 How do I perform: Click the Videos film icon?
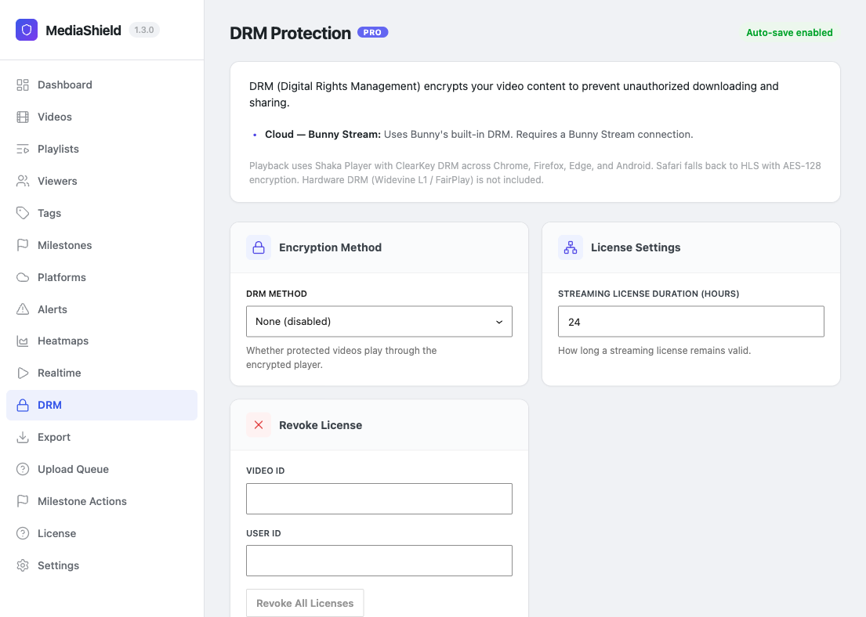tap(23, 117)
